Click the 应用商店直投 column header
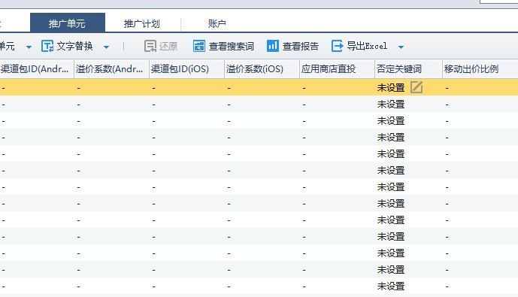This screenshot has height=297, width=518. 338,69
